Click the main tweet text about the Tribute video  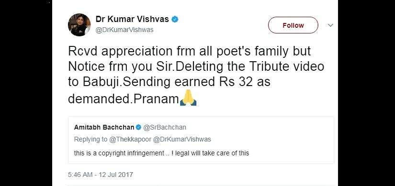point(196,75)
